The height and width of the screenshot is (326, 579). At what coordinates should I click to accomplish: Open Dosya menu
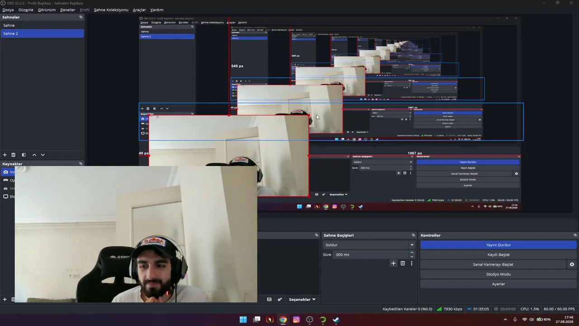(8, 10)
